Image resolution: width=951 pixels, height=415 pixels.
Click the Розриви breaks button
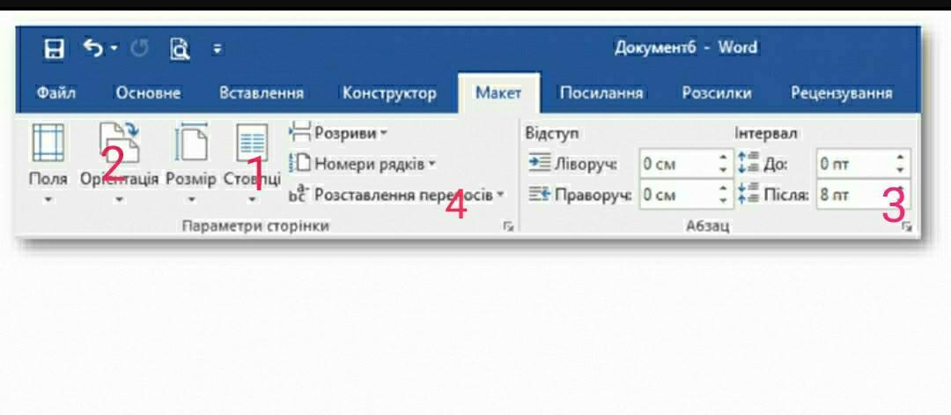pyautogui.click(x=339, y=133)
